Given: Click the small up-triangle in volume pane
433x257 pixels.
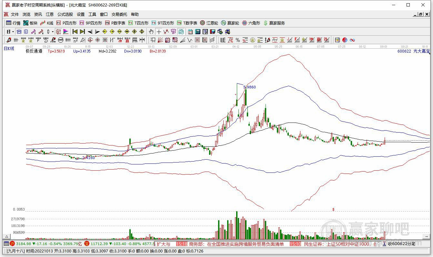Looking at the screenshot, I should (6, 237).
